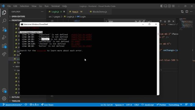Image resolution: width=195 pixels, height=110 pixels.
Task: Click 'Spaces: 4' indentation setting
Action: (x=119, y=105)
